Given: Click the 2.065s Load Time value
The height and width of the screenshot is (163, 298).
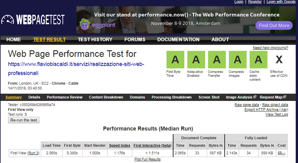Looking at the screenshot, I should pyautogui.click(x=51, y=153).
